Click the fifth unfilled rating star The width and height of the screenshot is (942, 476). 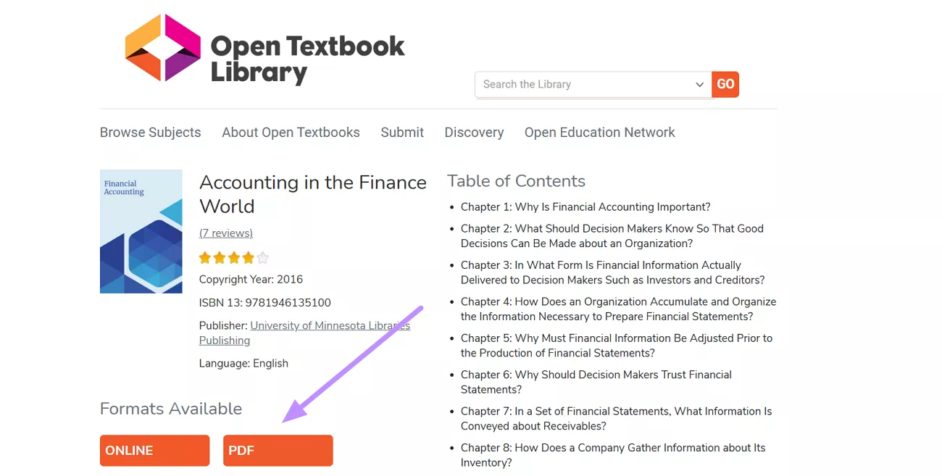(x=262, y=257)
